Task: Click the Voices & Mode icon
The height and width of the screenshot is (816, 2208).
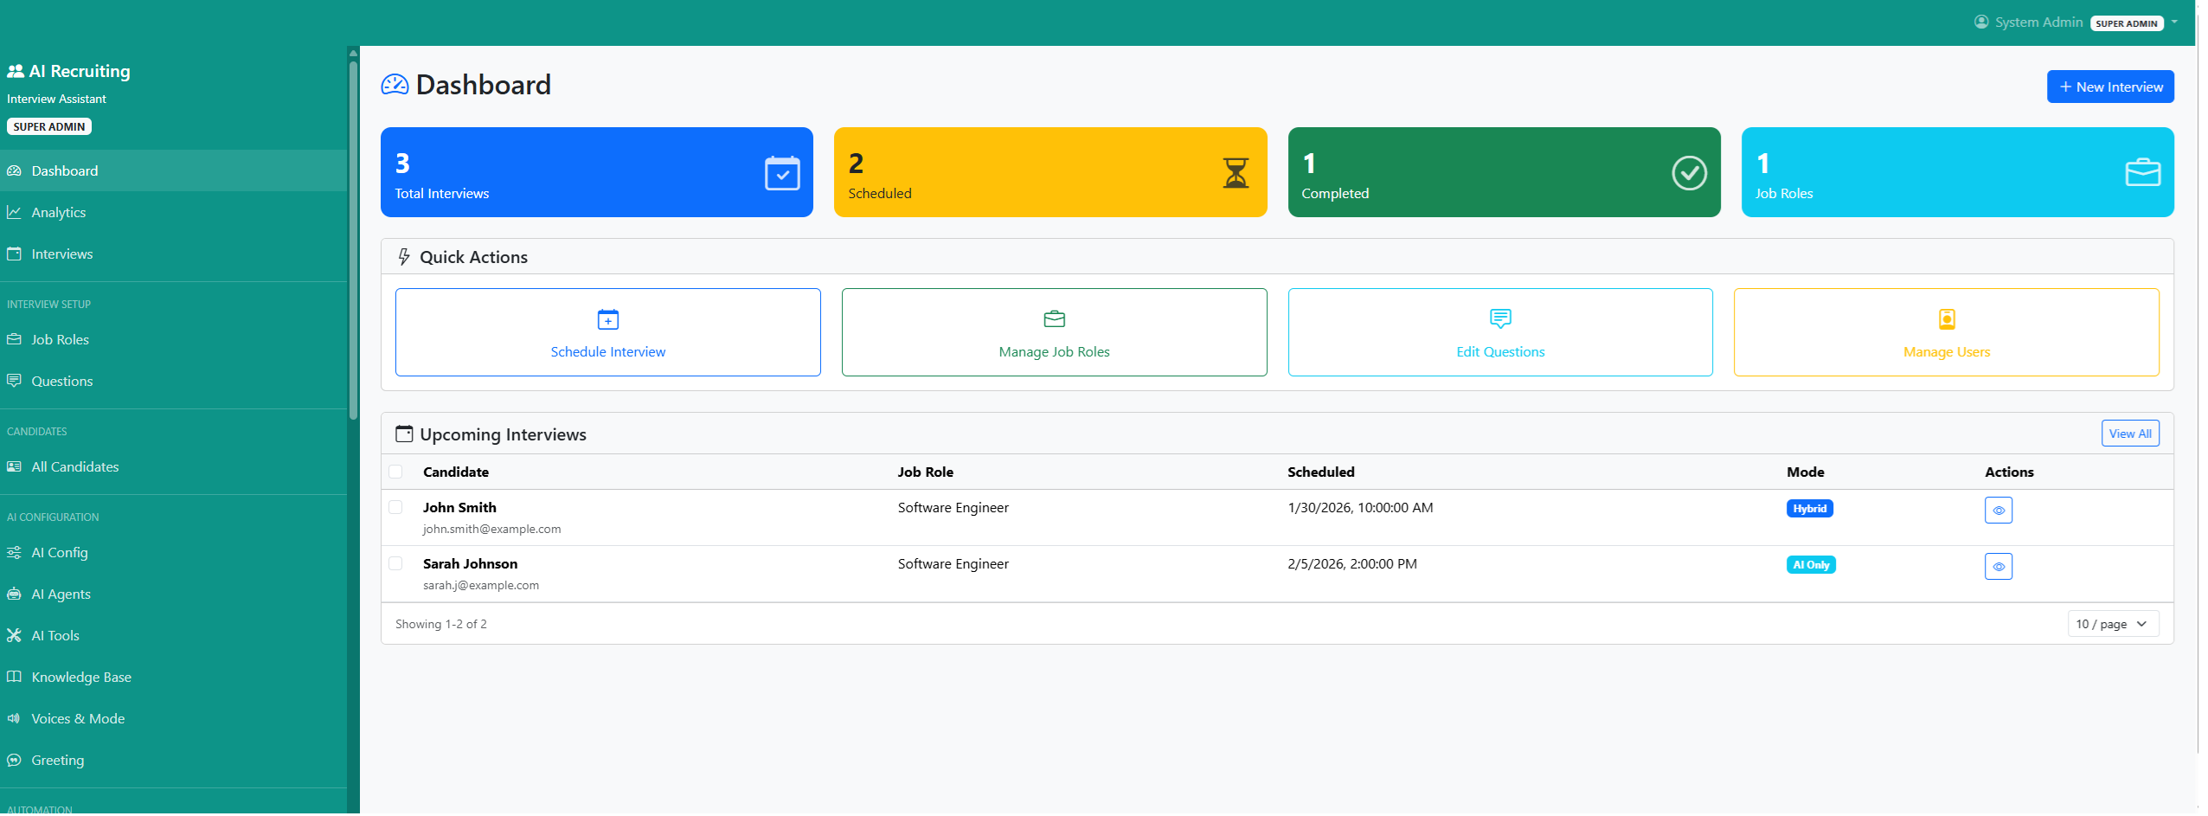Action: click(15, 718)
